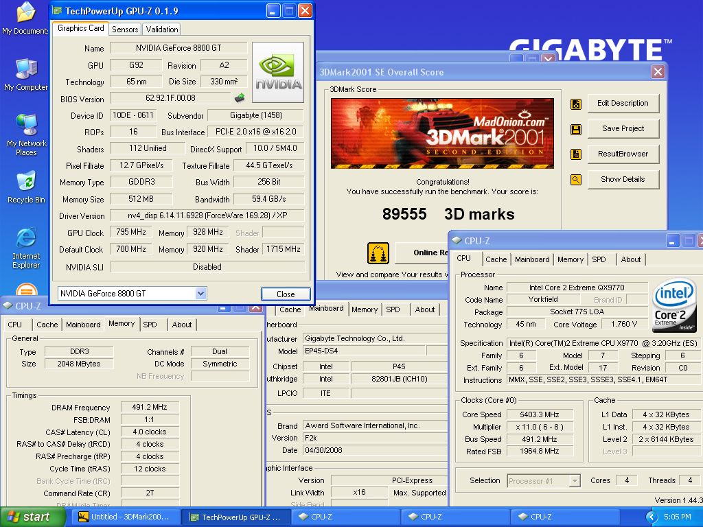
Task: Open Cache tab in CPU-Z processor window
Action: (x=496, y=259)
